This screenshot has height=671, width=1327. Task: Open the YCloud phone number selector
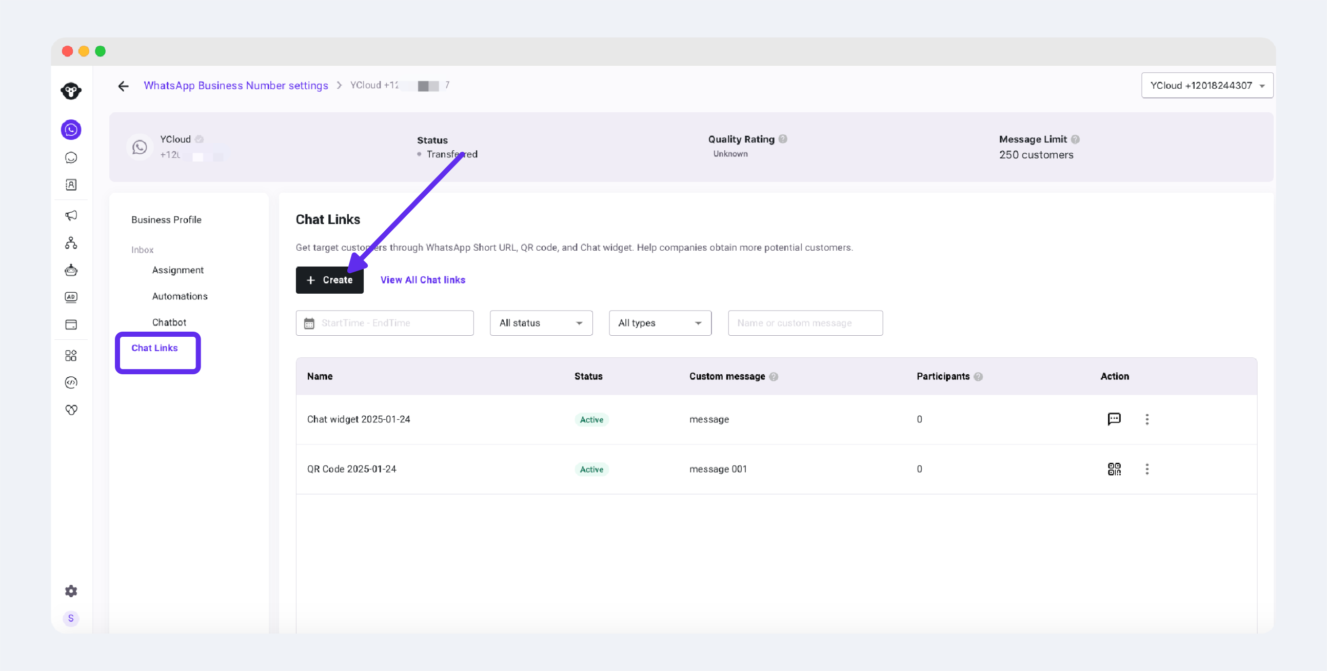[x=1206, y=86]
